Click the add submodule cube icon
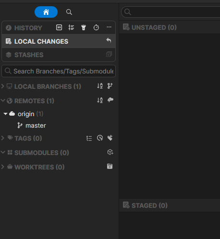The height and width of the screenshot is (239, 220). click(x=110, y=152)
